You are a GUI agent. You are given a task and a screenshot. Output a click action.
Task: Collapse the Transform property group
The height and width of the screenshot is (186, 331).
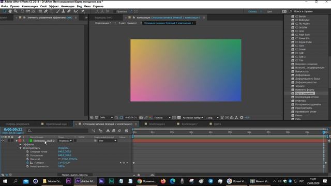pyautogui.click(x=20, y=148)
